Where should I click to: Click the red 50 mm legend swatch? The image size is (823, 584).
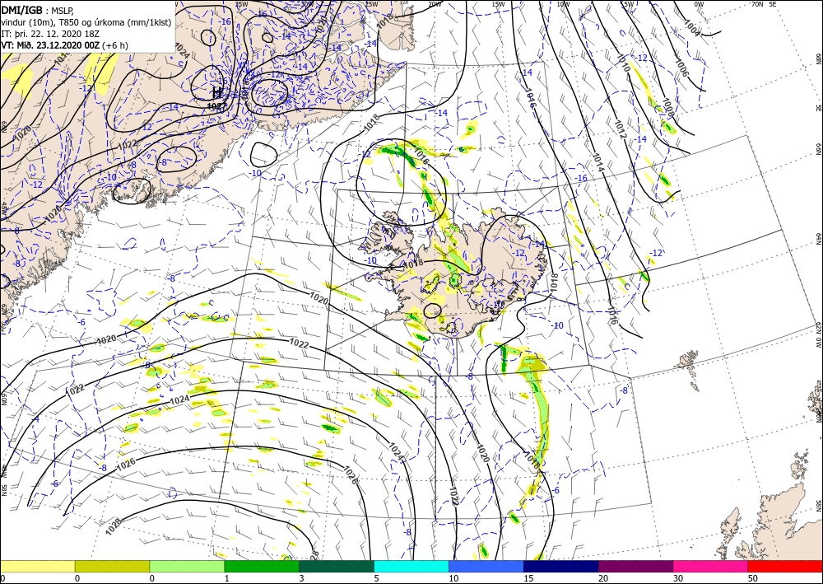tap(785, 566)
